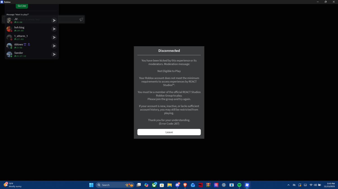Open Xbox app in taskbar
Image resolution: width=338 pixels, height=189 pixels.
(x=154, y=185)
